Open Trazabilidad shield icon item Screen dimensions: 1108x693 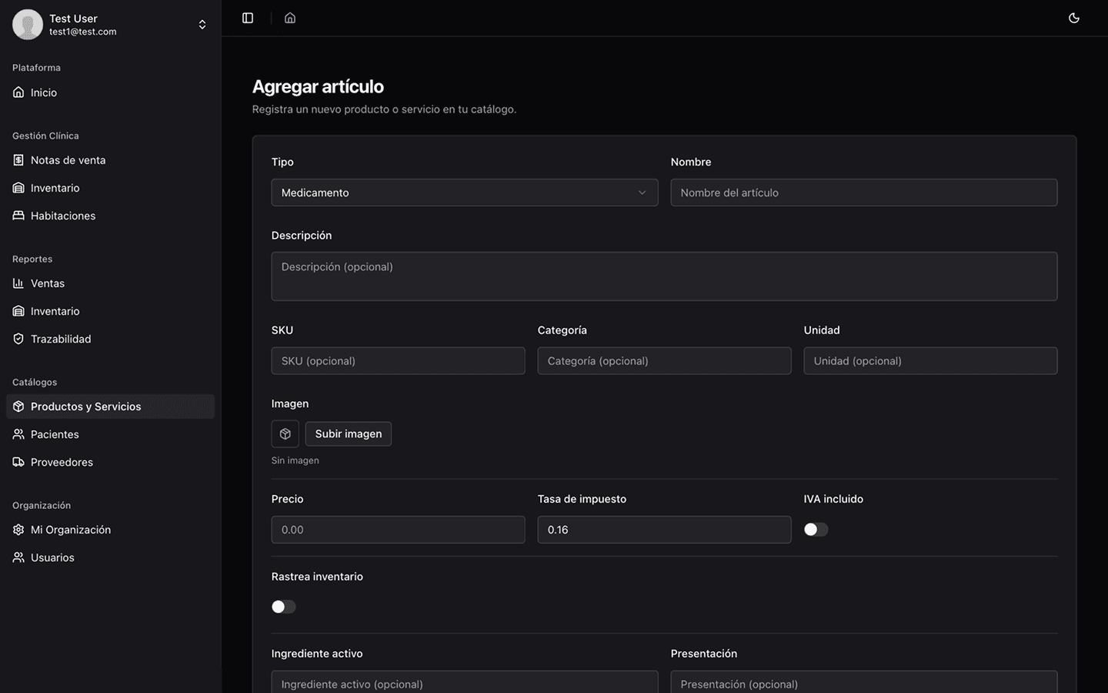coord(61,339)
